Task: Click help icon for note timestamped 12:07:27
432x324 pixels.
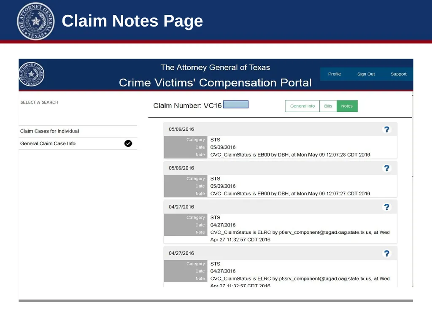Action: click(386, 168)
